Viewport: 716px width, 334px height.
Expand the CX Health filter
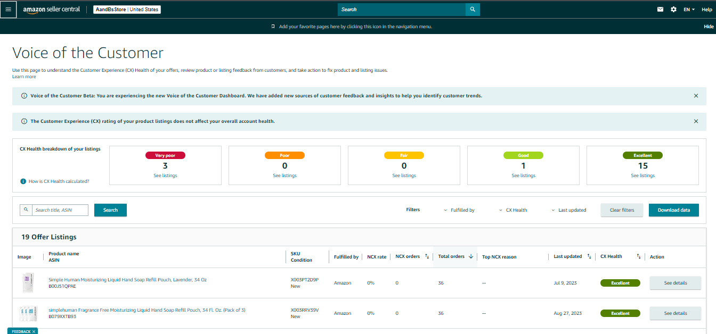(x=513, y=210)
